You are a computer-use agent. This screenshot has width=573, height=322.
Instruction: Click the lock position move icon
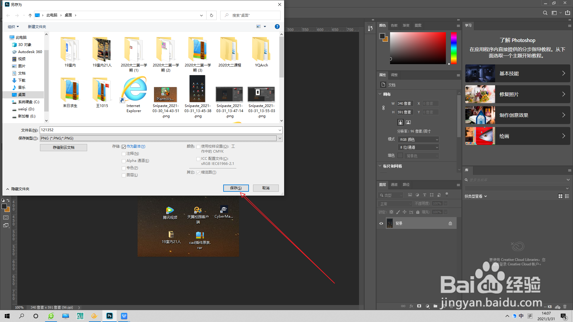404,212
